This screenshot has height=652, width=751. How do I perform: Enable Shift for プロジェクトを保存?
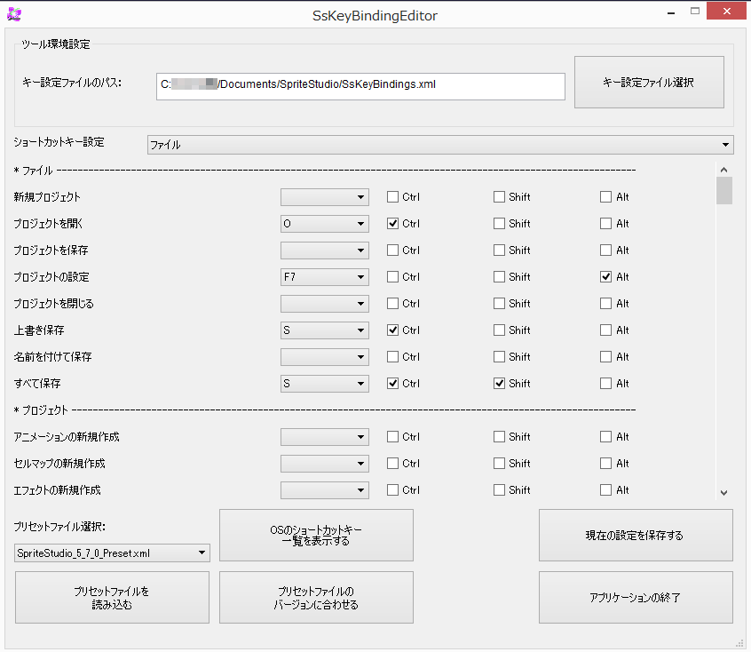(499, 250)
